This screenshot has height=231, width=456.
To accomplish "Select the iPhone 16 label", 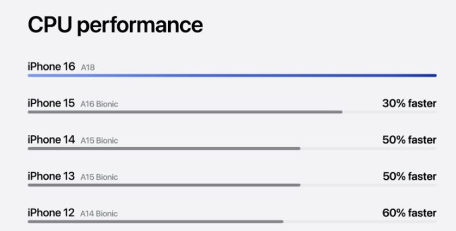I will (51, 67).
